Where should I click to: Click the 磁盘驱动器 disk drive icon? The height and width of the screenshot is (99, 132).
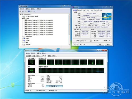[x=24, y=37]
